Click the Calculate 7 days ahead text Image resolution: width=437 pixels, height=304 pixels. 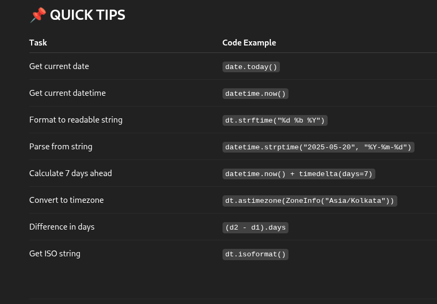[x=71, y=173]
